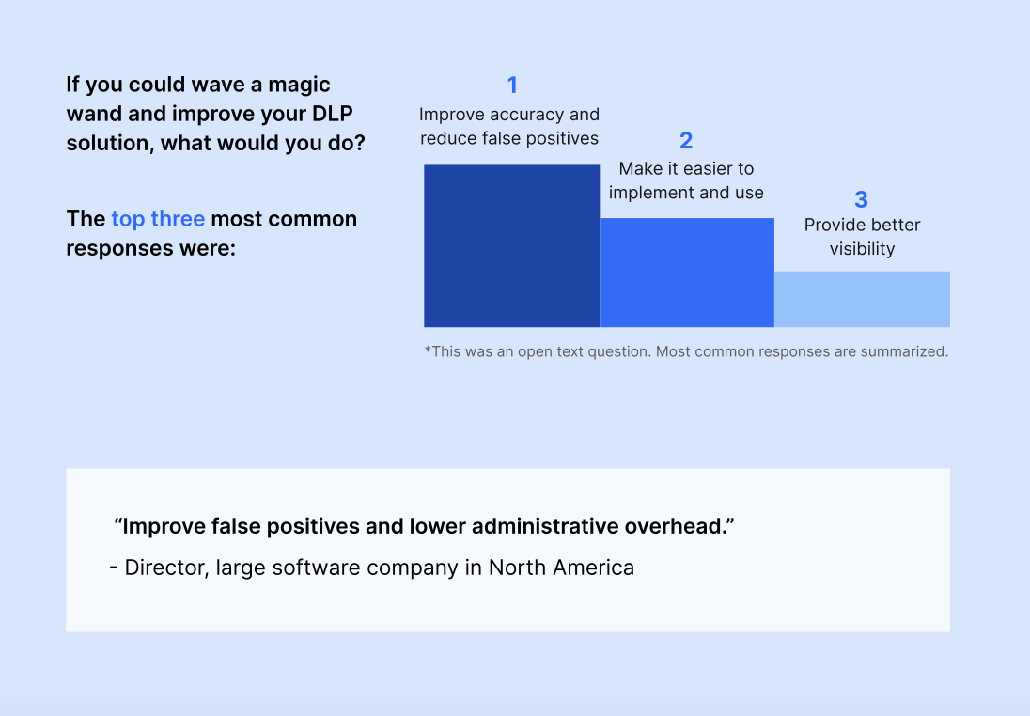Viewport: 1030px width, 716px height.
Task: Click the 'Provide better visibility' label
Action: pos(862,237)
